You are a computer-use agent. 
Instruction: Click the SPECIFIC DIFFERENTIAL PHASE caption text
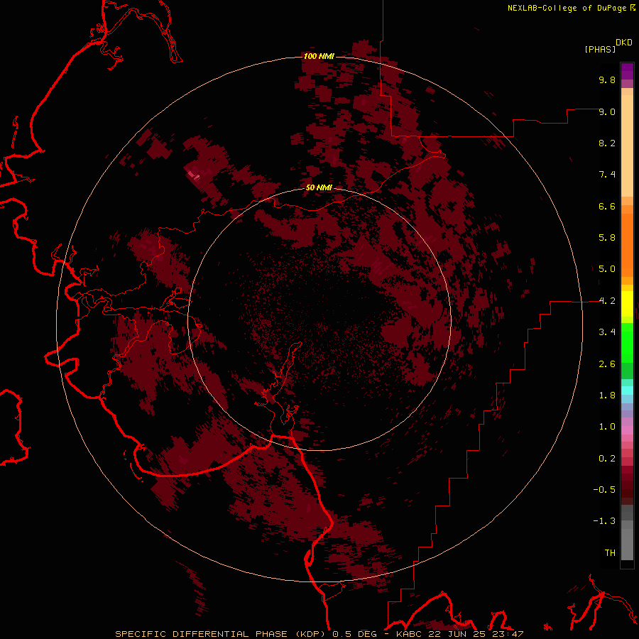[202, 634]
